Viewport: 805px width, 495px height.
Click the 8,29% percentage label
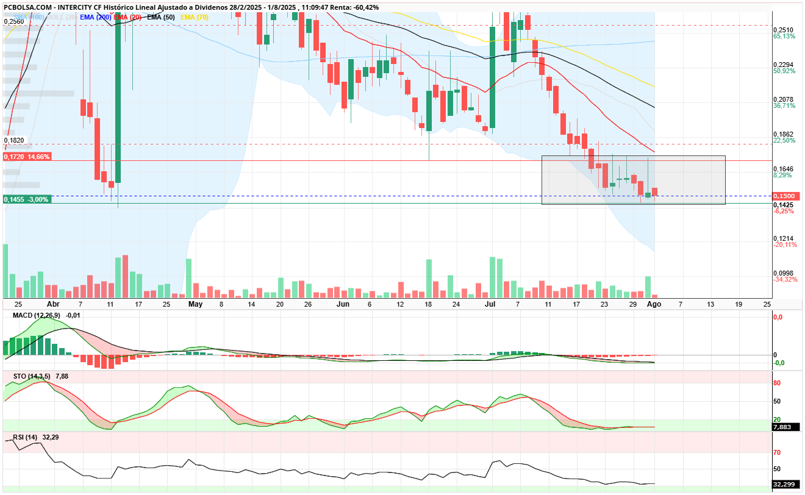[x=783, y=176]
